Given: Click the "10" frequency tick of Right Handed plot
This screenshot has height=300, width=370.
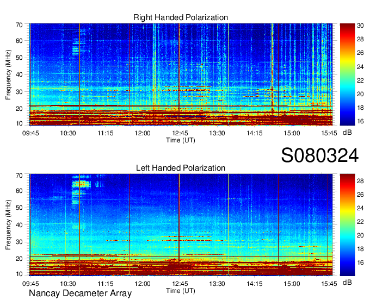Looking at the screenshot, I should [x=19, y=123].
